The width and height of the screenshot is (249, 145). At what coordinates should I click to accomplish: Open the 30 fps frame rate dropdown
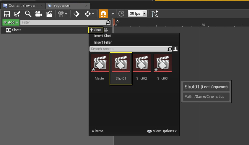click(137, 14)
